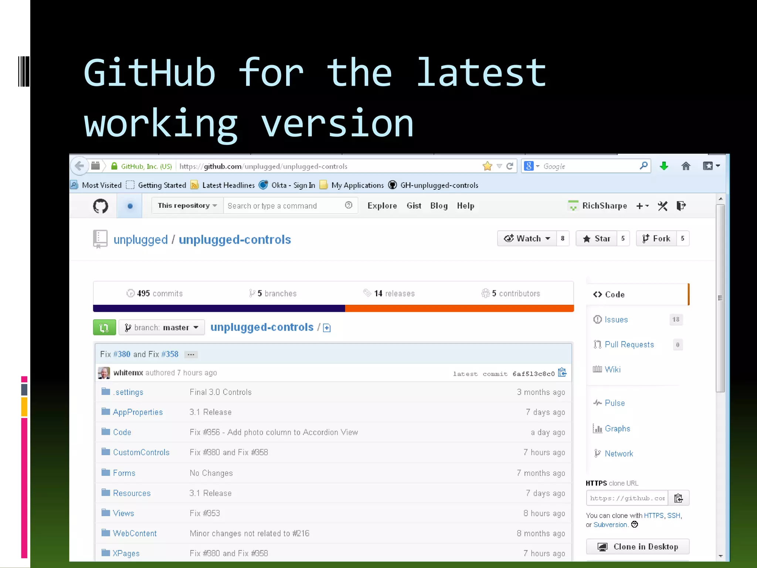This screenshot has height=568, width=757.
Task: Open the .settings folder
Action: 128,392
